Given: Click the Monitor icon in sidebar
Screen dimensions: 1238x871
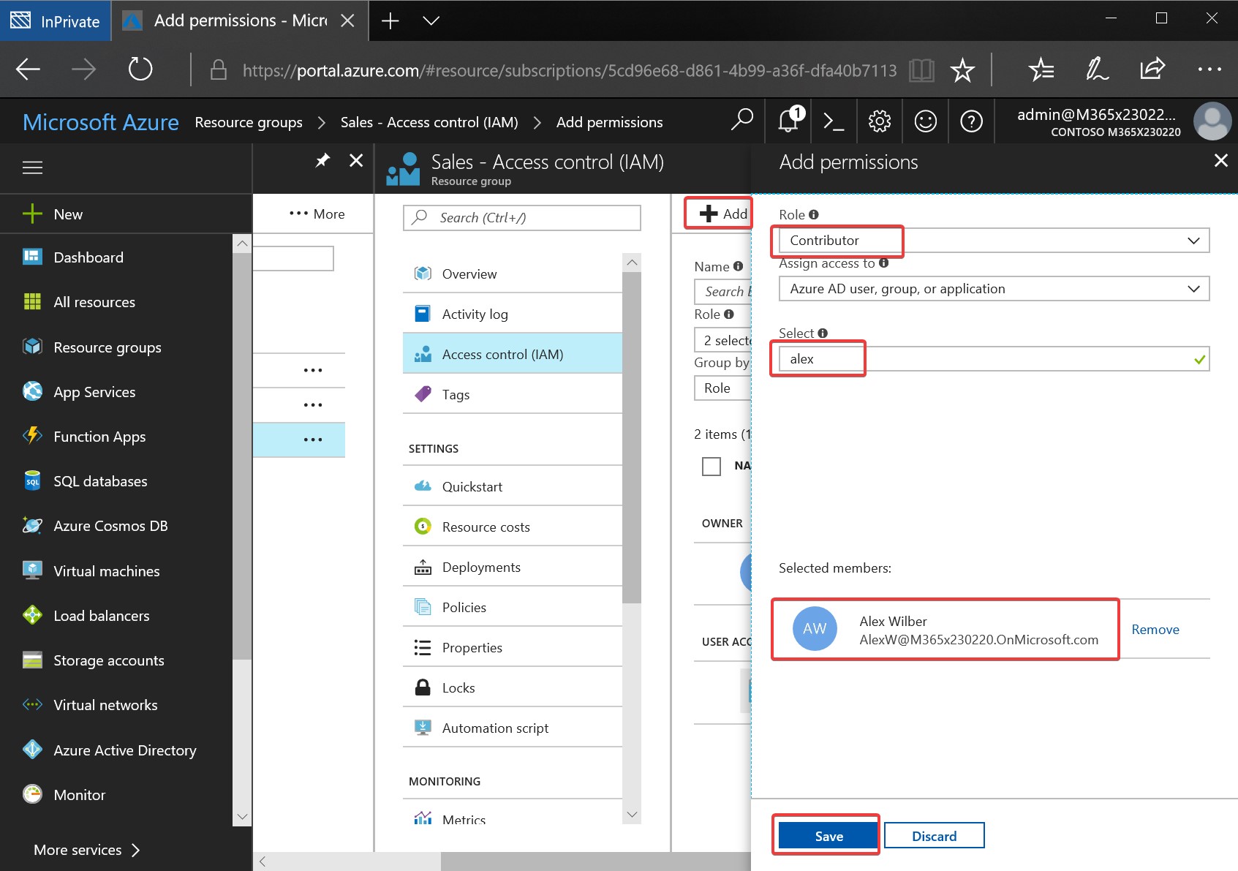Looking at the screenshot, I should point(32,794).
